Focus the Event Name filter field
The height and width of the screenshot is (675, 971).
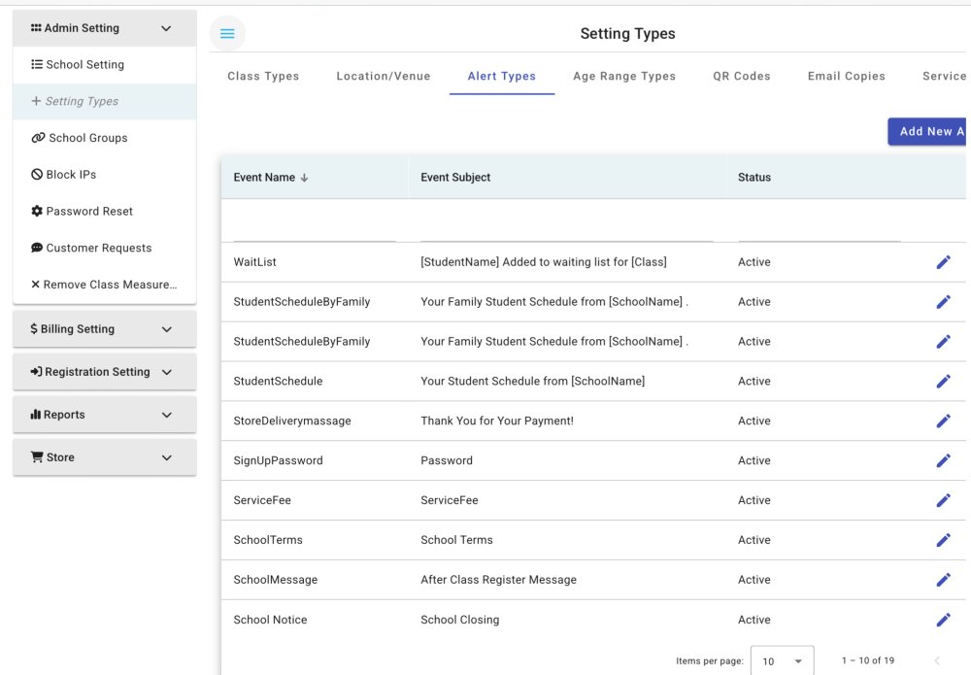[315, 228]
